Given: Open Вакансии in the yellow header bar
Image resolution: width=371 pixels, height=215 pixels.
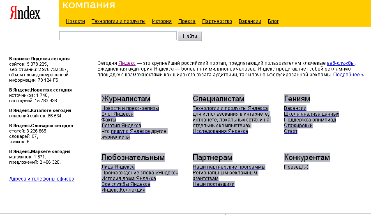Looking at the screenshot, I should click(250, 21).
